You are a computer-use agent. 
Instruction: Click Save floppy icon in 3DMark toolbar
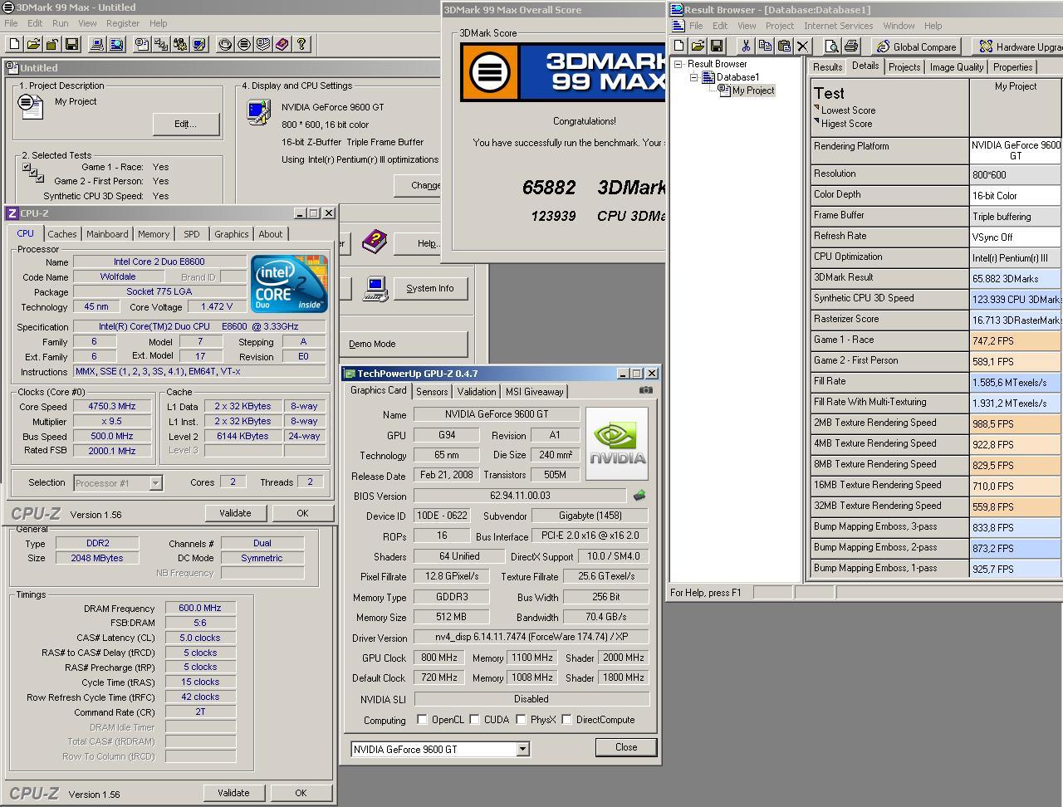[x=71, y=44]
